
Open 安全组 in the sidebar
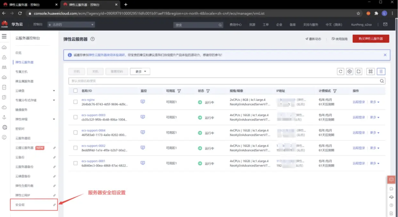[x=20, y=205]
